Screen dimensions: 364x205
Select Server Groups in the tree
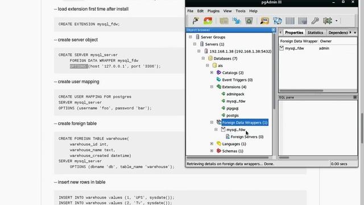pyautogui.click(x=213, y=37)
